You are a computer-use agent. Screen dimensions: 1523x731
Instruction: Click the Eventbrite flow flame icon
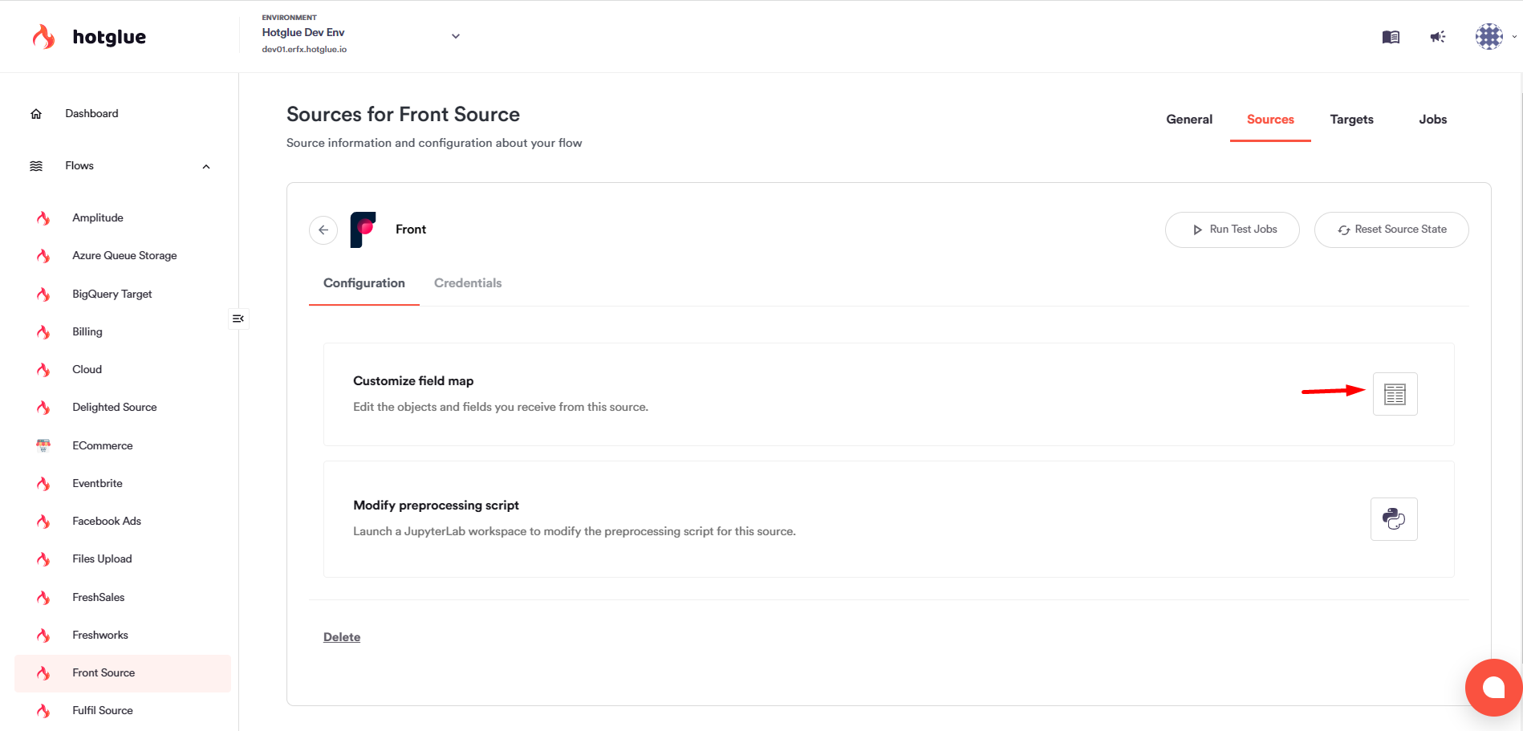click(43, 484)
